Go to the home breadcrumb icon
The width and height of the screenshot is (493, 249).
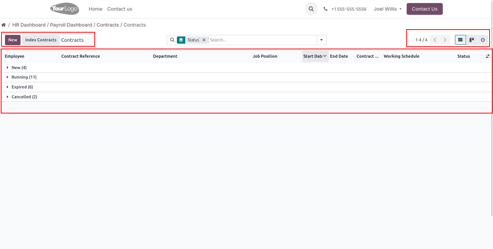coord(3,25)
